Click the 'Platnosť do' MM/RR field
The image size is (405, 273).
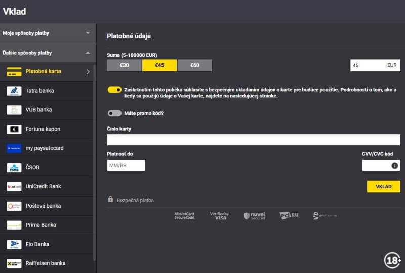coord(126,165)
